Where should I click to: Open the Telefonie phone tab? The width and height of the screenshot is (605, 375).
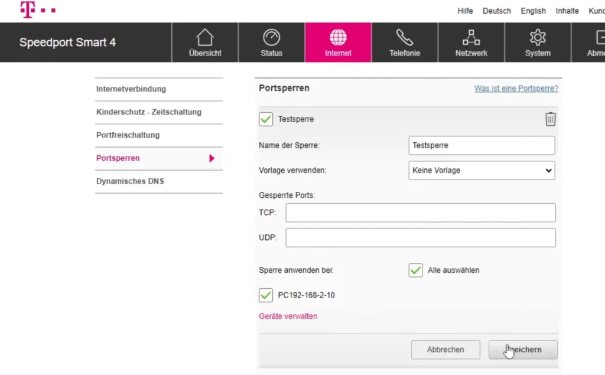coord(404,43)
